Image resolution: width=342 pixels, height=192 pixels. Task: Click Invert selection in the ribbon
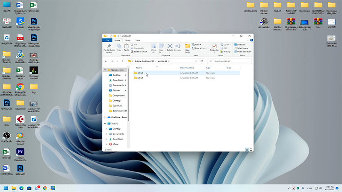[x=243, y=52]
